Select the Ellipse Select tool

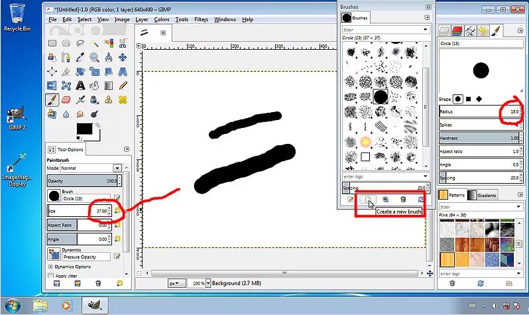click(66, 43)
